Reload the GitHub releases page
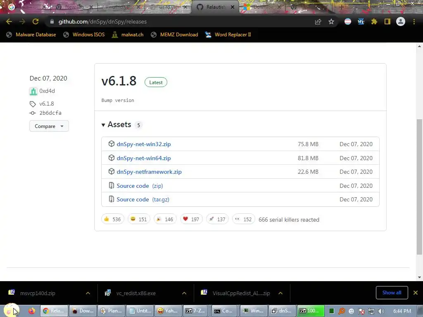 point(36,21)
